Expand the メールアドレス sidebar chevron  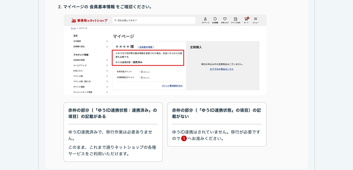click(x=107, y=65)
